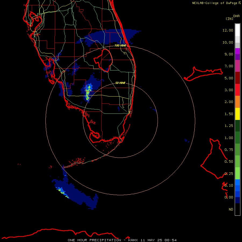
Task: Select the darkest green swatch near 1.25
Action: (x=237, y=126)
